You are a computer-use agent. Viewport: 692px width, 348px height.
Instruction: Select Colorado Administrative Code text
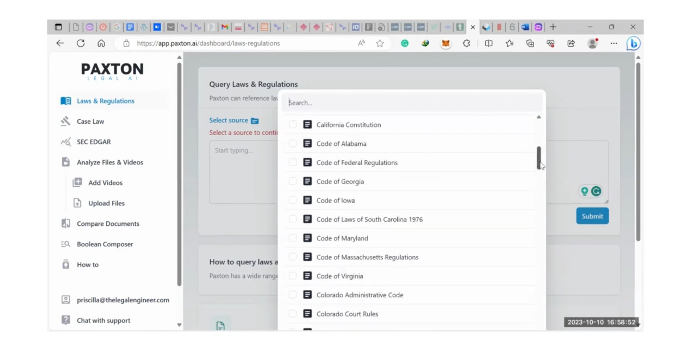click(360, 295)
